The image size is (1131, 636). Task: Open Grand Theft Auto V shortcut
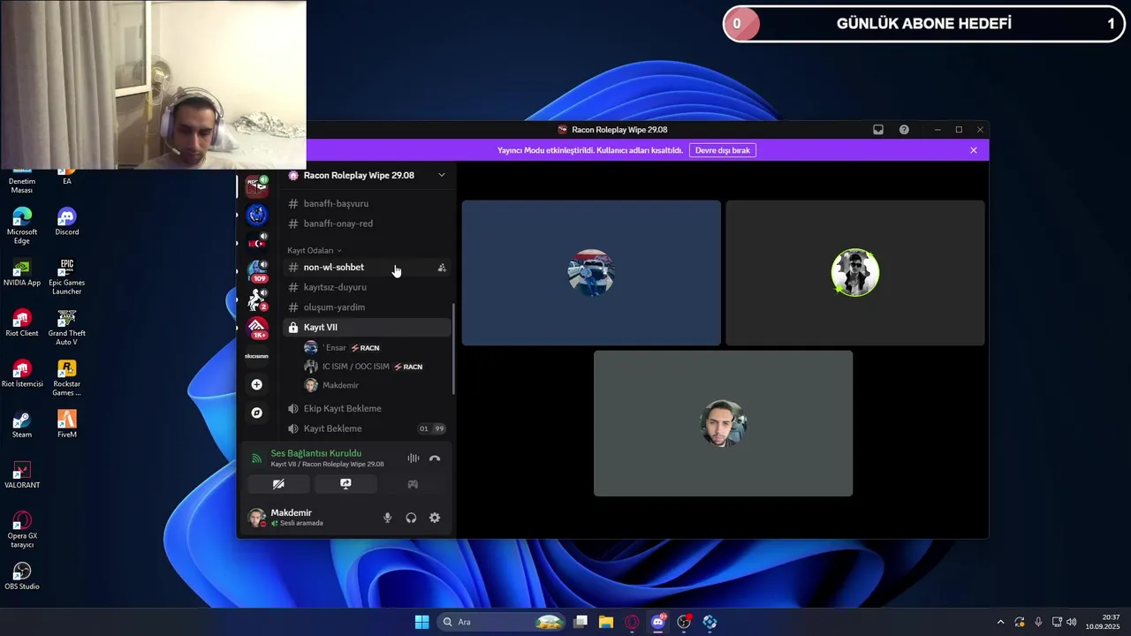click(67, 328)
